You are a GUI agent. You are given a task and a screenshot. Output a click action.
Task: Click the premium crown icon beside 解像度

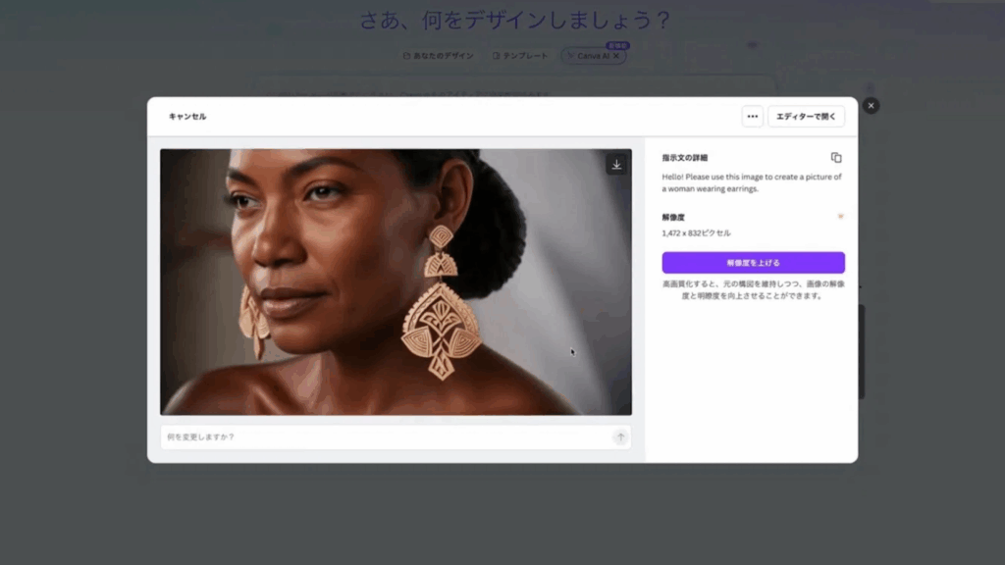(840, 217)
